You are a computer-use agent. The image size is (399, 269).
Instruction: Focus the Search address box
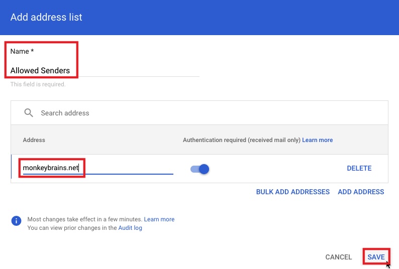pyautogui.click(x=201, y=113)
